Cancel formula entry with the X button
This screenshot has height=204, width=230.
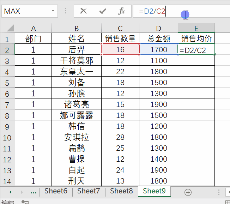click(83, 11)
